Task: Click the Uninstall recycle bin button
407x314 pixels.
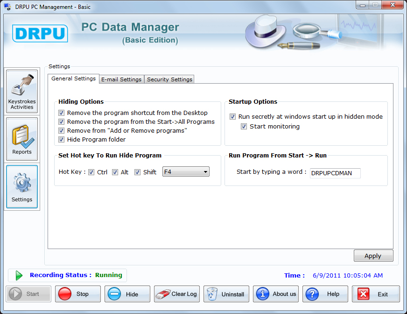Action: [226, 294]
